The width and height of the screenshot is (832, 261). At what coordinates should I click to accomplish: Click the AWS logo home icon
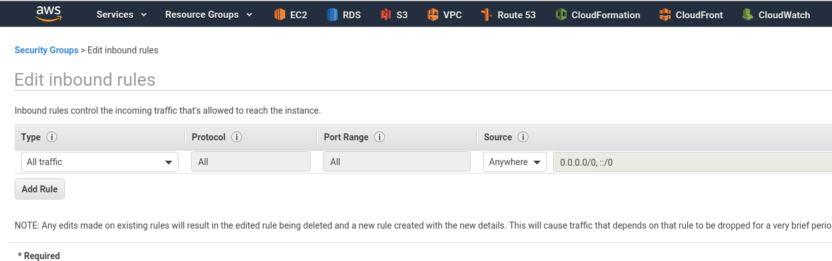pos(48,13)
